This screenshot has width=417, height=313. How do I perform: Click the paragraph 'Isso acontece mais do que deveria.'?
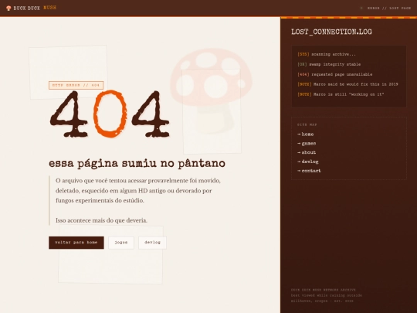(x=101, y=220)
